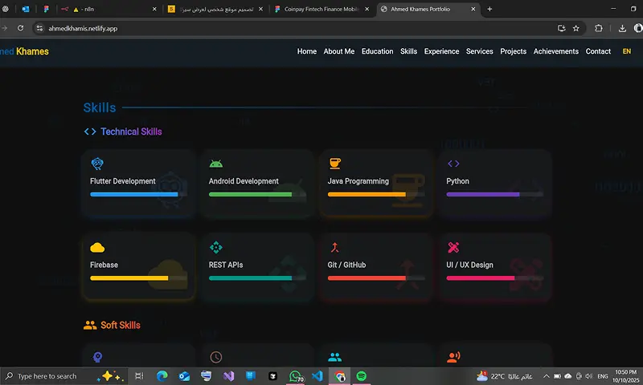The image size is (643, 385).
Task: Switch to the pinned Figma tab
Action: (x=46, y=9)
